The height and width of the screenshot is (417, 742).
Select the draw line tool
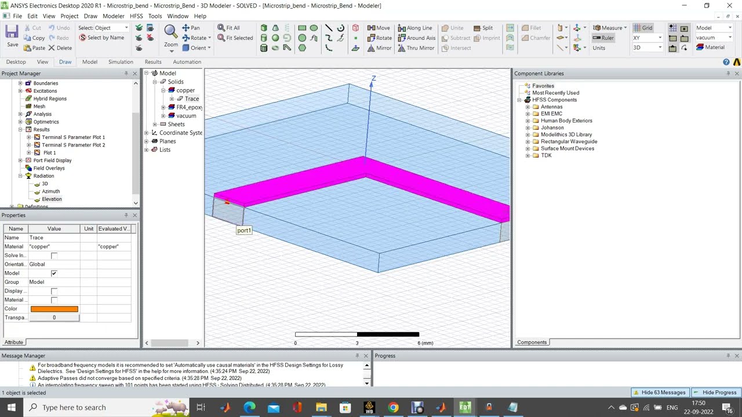pos(329,28)
